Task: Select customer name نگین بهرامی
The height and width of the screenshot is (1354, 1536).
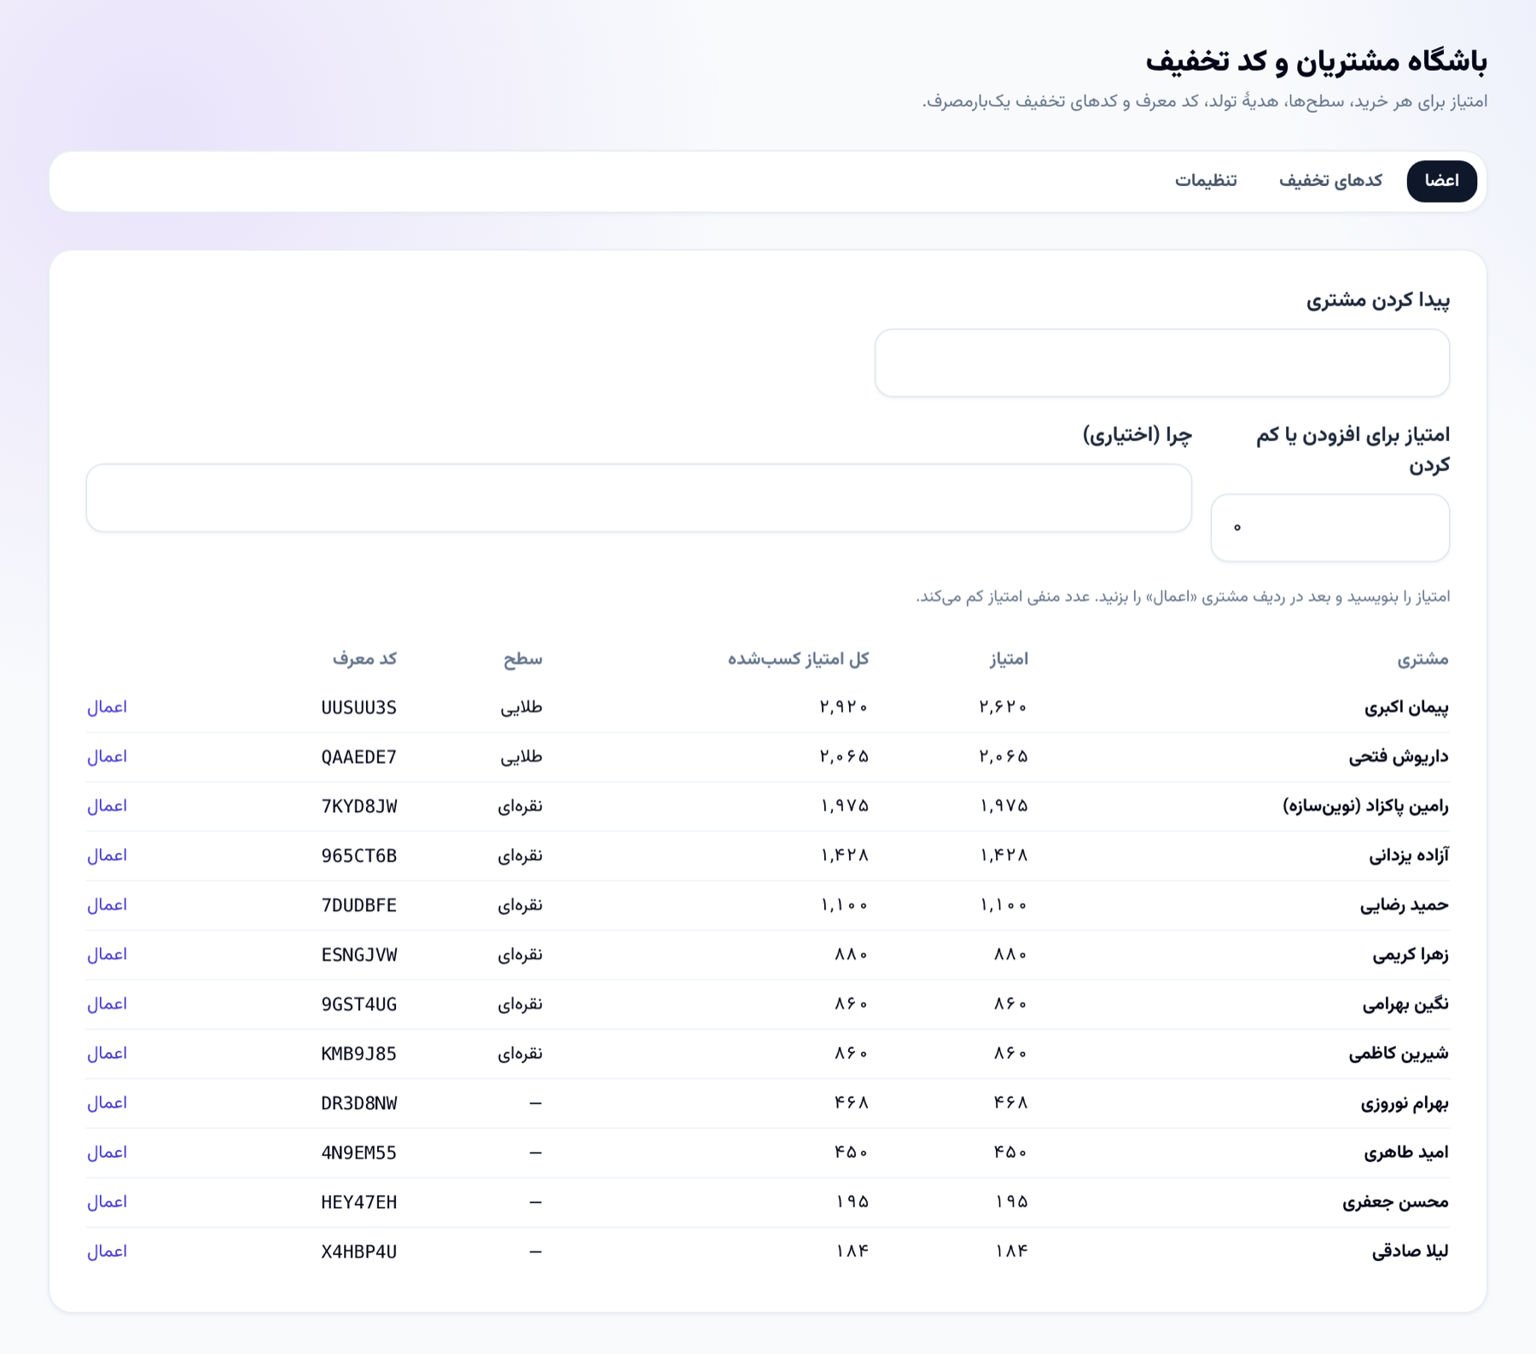Action: coord(1405,1004)
